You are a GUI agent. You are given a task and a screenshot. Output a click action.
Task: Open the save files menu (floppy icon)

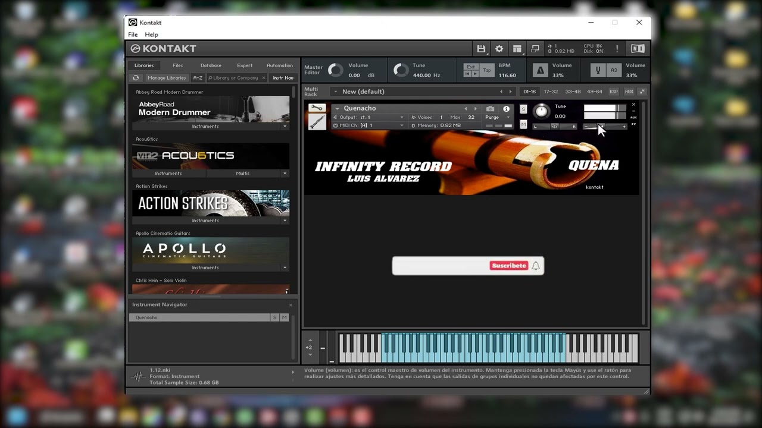(481, 49)
